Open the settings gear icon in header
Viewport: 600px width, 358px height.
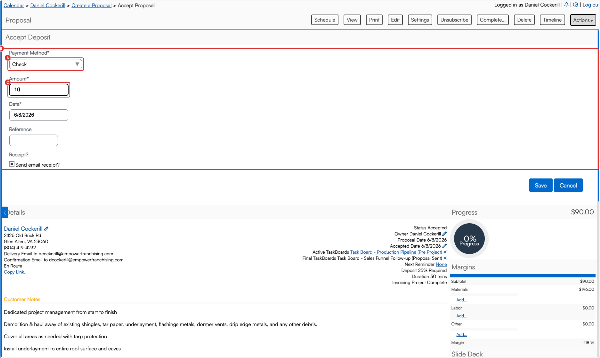click(576, 5)
